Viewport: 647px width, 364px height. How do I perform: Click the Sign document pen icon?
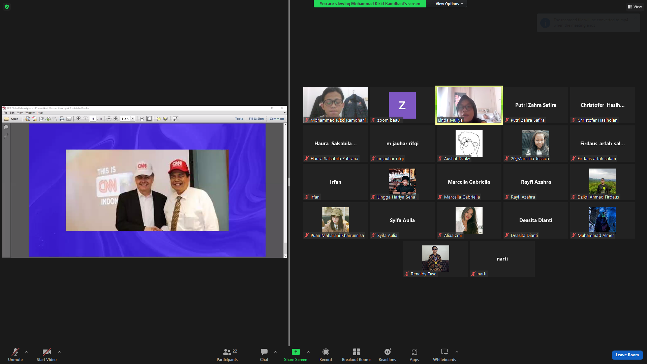[x=41, y=119]
